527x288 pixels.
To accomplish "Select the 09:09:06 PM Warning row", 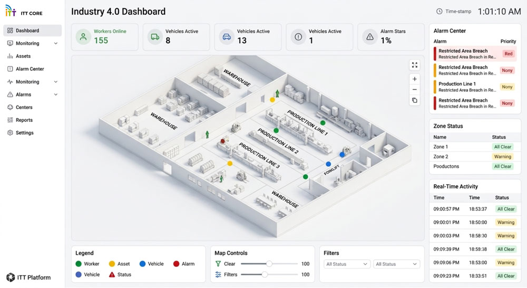I will point(475,263).
